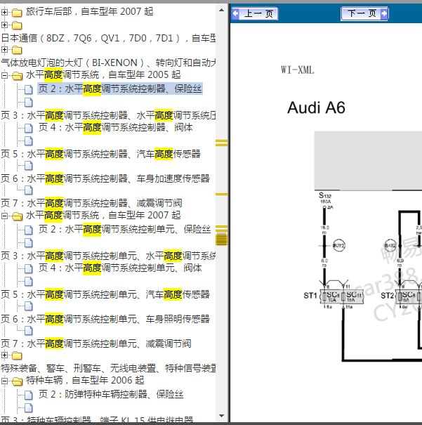The width and height of the screenshot is (422, 425).
Task: Click the WI-XML header text
Action: tap(298, 70)
